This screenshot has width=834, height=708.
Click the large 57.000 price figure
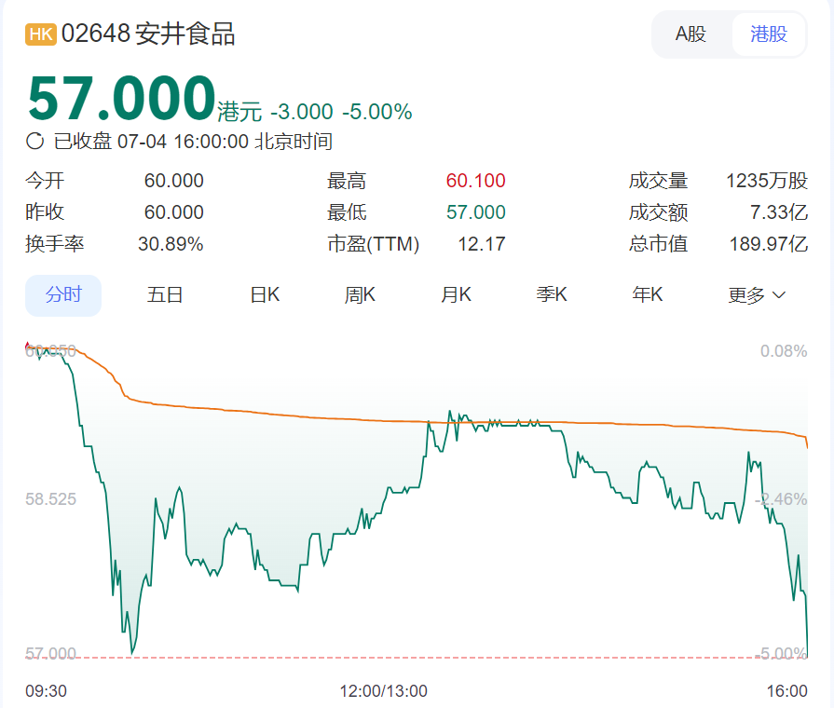pyautogui.click(x=121, y=98)
